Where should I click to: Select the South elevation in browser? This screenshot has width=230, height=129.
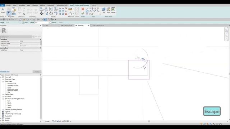(x=9, y=105)
